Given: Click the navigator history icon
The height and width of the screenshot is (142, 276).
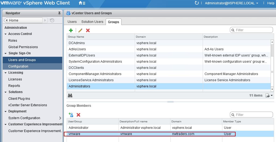Looking at the screenshot, I should click(52, 20).
